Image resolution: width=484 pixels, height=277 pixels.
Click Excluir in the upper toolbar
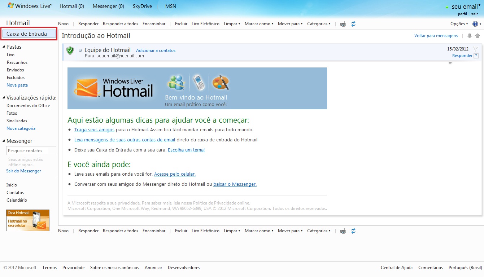coord(181,24)
